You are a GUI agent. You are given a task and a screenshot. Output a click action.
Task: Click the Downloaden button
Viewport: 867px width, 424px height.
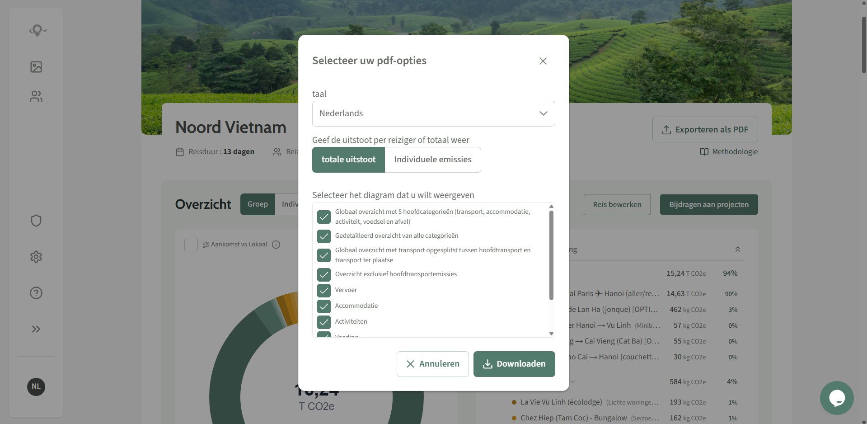click(514, 364)
